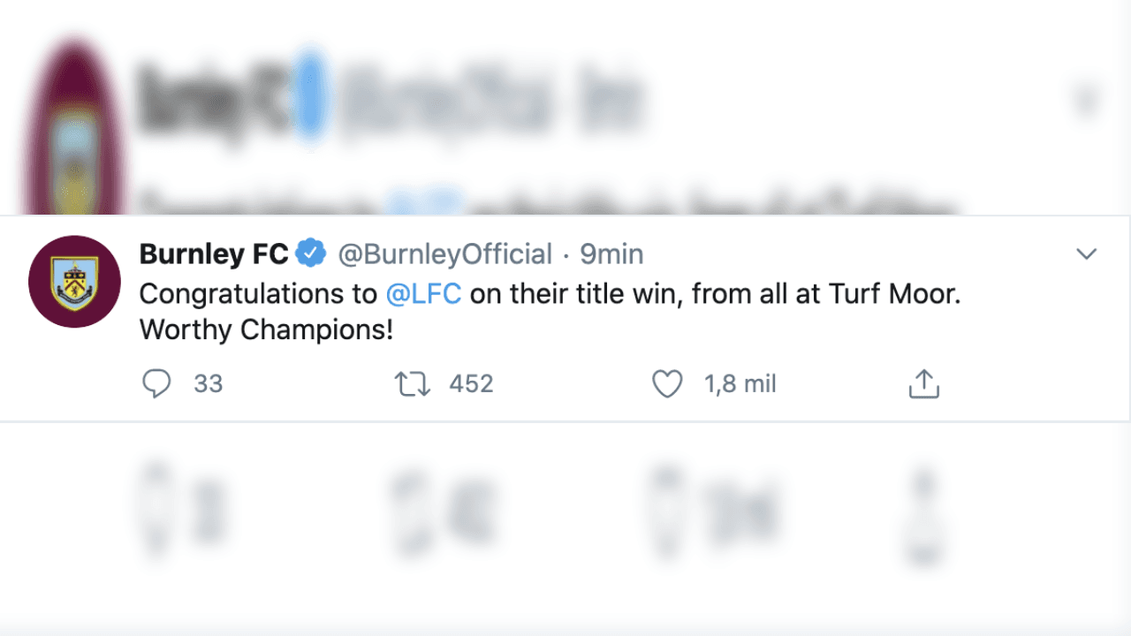The image size is (1131, 636).
Task: Like the tweet by clicking the heart
Action: point(667,383)
